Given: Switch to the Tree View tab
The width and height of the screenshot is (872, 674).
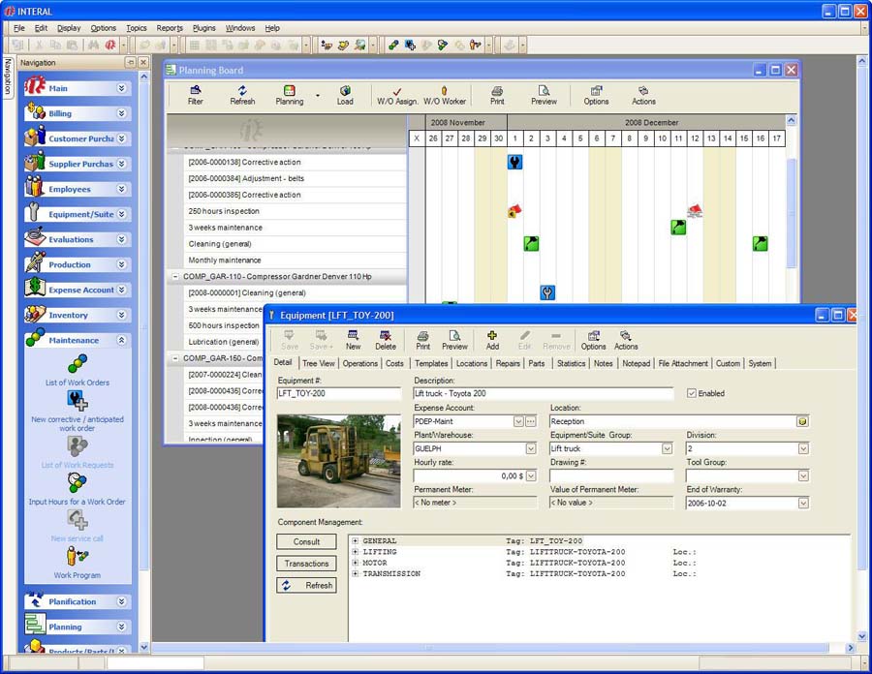Looking at the screenshot, I should pos(319,363).
